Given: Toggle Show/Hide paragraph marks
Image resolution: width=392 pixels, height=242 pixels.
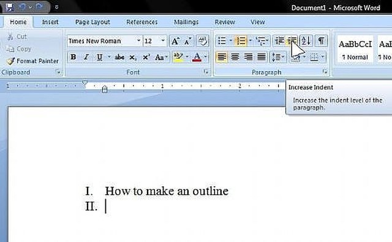Looking at the screenshot, I should (x=321, y=41).
